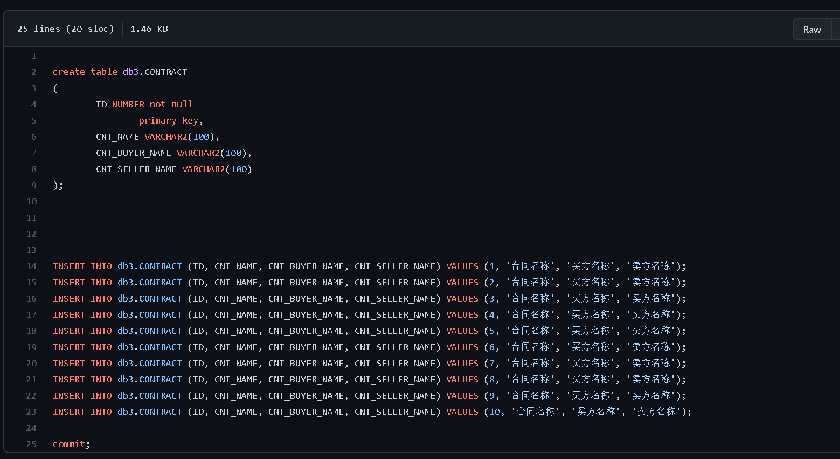The width and height of the screenshot is (840, 459).
Task: Click the INSERT statement with VALUES (6
Action: [x=370, y=347]
